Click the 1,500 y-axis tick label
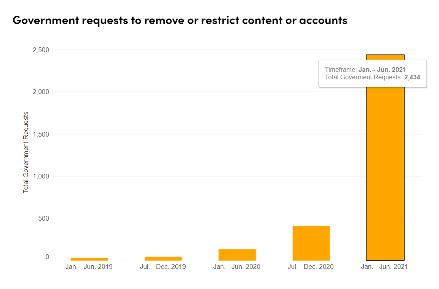Viewport: 439px width, 289px height. pyautogui.click(x=41, y=134)
